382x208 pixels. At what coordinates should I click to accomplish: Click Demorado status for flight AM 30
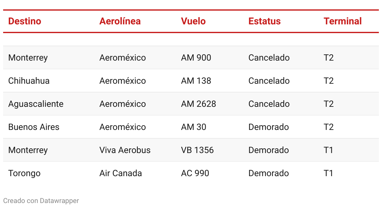click(269, 127)
